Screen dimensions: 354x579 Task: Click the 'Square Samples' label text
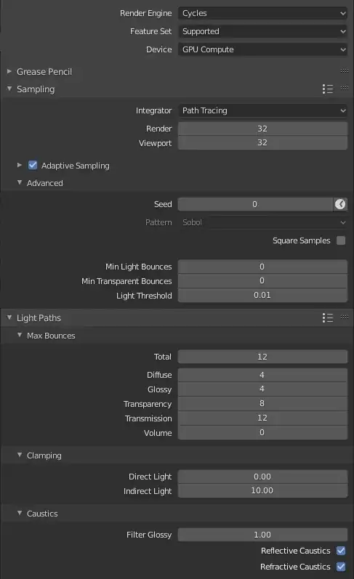coord(302,240)
